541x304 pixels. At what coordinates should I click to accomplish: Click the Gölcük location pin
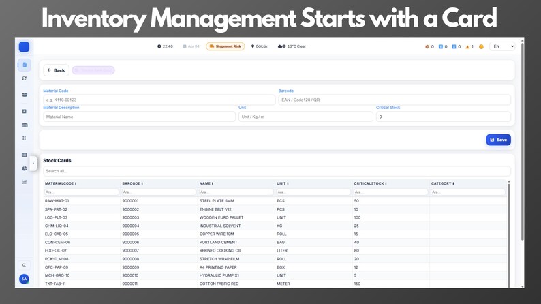259,46
